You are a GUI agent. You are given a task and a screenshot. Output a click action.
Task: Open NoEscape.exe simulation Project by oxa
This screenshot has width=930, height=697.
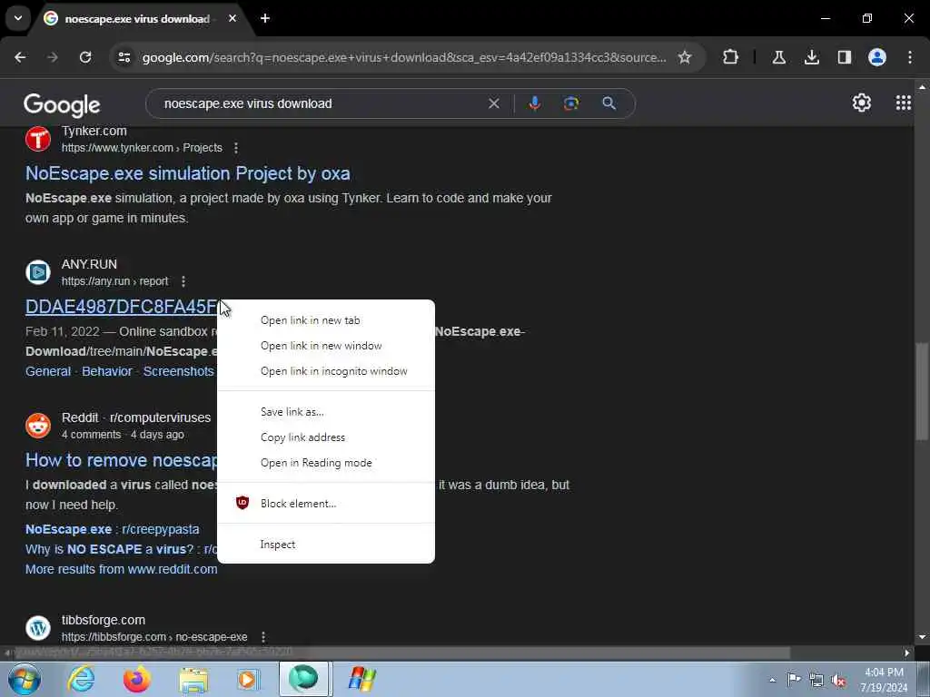coord(187,173)
